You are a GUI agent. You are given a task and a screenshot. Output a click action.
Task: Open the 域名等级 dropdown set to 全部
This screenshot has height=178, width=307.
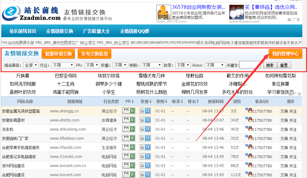pos(31,65)
